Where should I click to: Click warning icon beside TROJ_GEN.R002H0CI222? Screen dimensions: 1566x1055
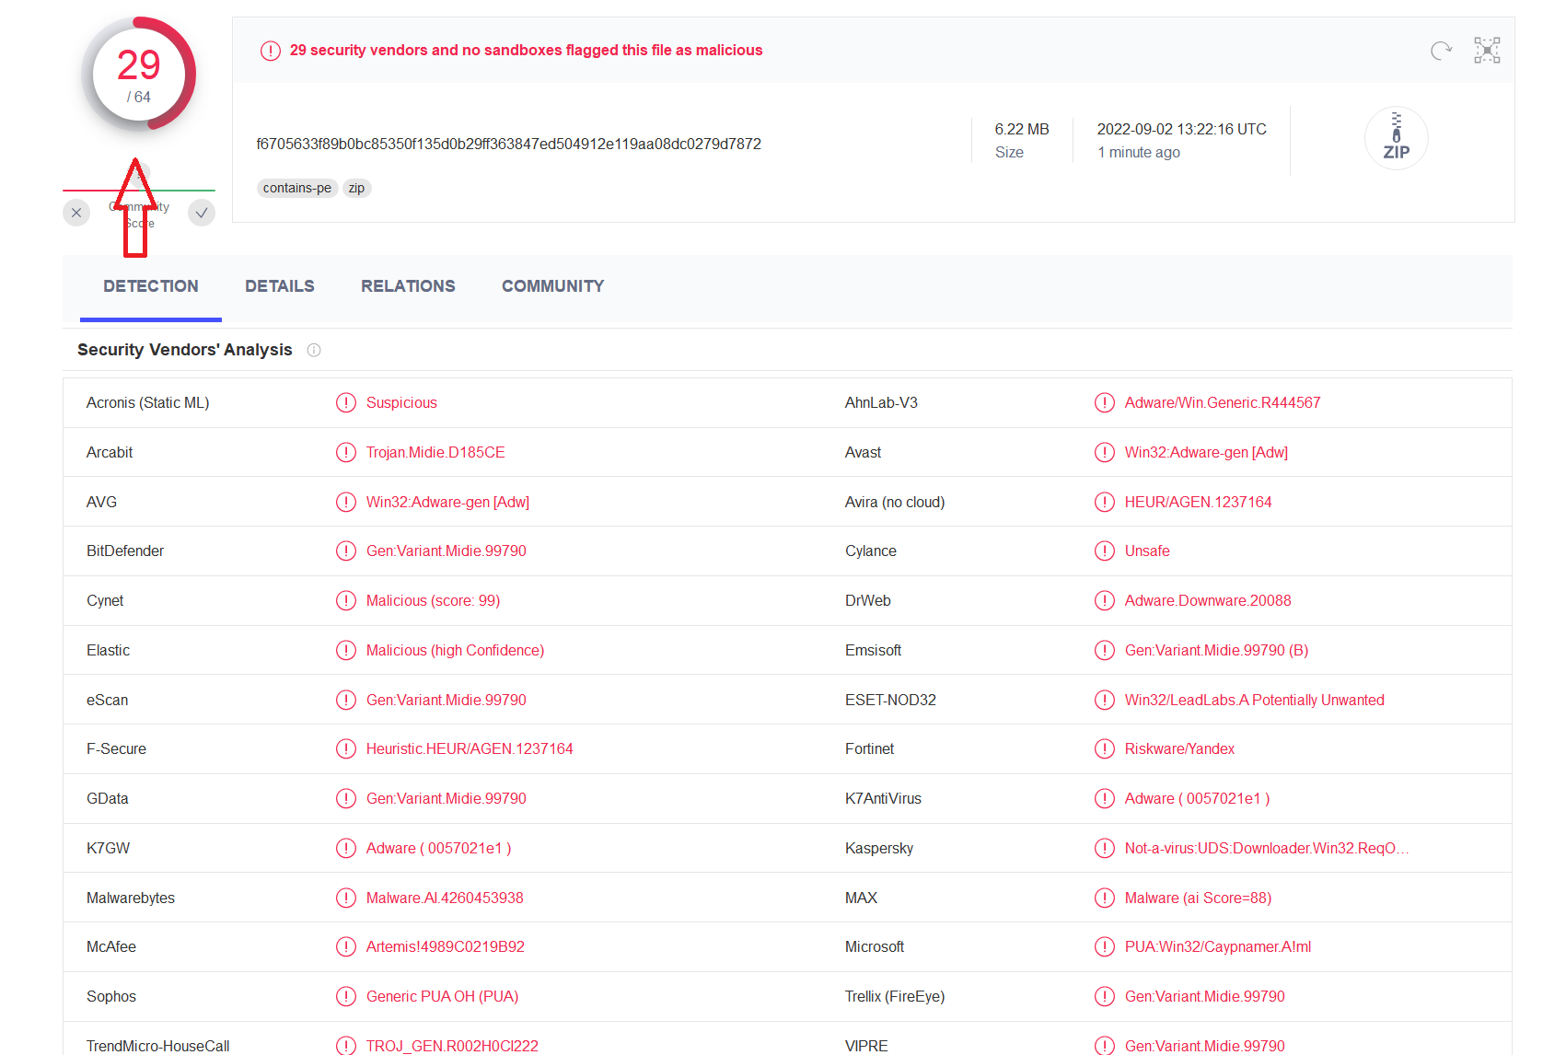click(346, 1046)
